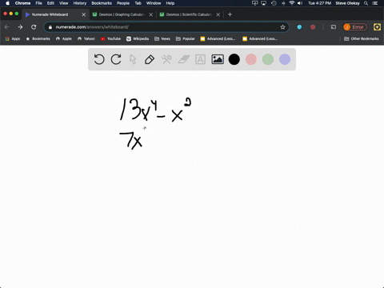Open the volume control in menu bar
The width and height of the screenshot is (384, 288).
(x=300, y=3)
